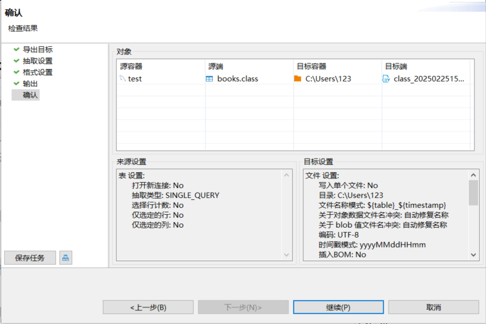
Task: Click the icon button beside 保存任务
Action: [65, 258]
